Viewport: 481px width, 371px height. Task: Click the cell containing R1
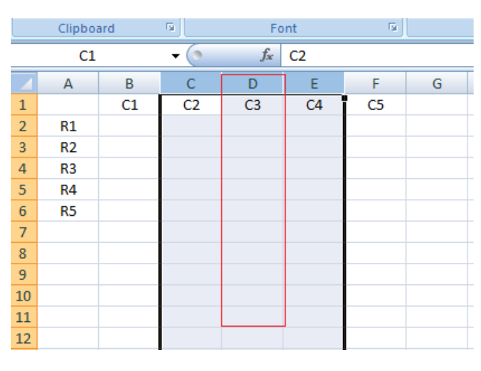coord(68,126)
